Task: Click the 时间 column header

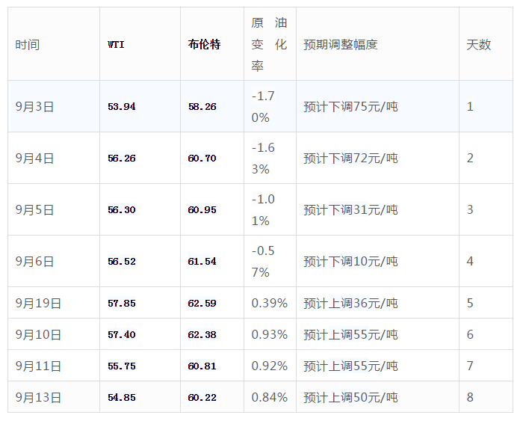Action: point(28,44)
